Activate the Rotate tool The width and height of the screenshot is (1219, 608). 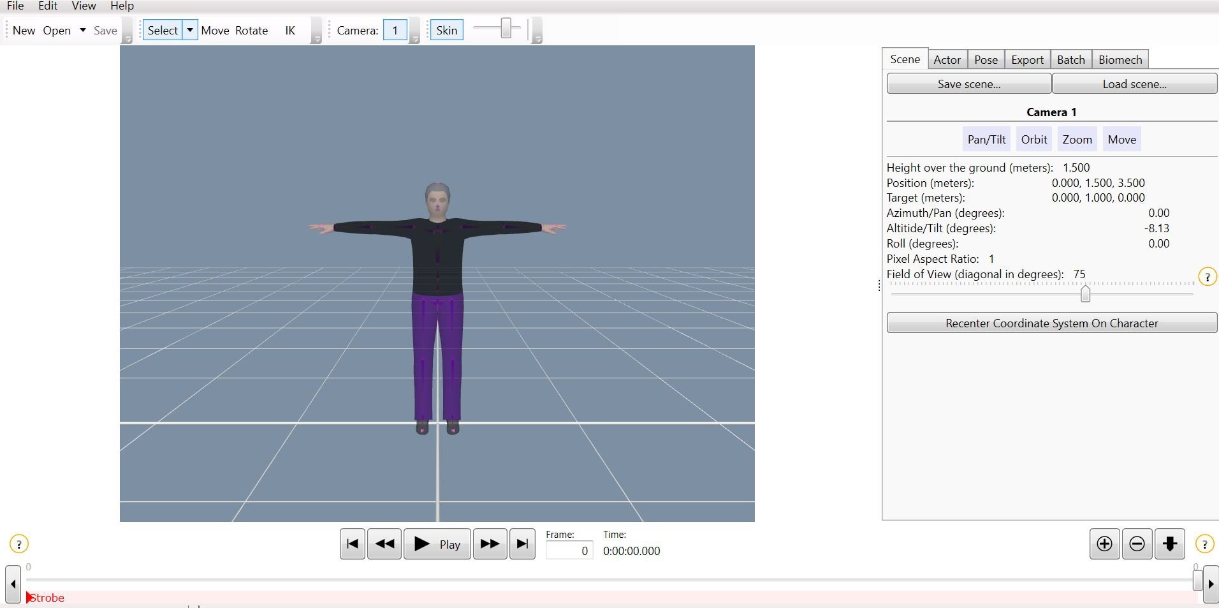pyautogui.click(x=251, y=31)
